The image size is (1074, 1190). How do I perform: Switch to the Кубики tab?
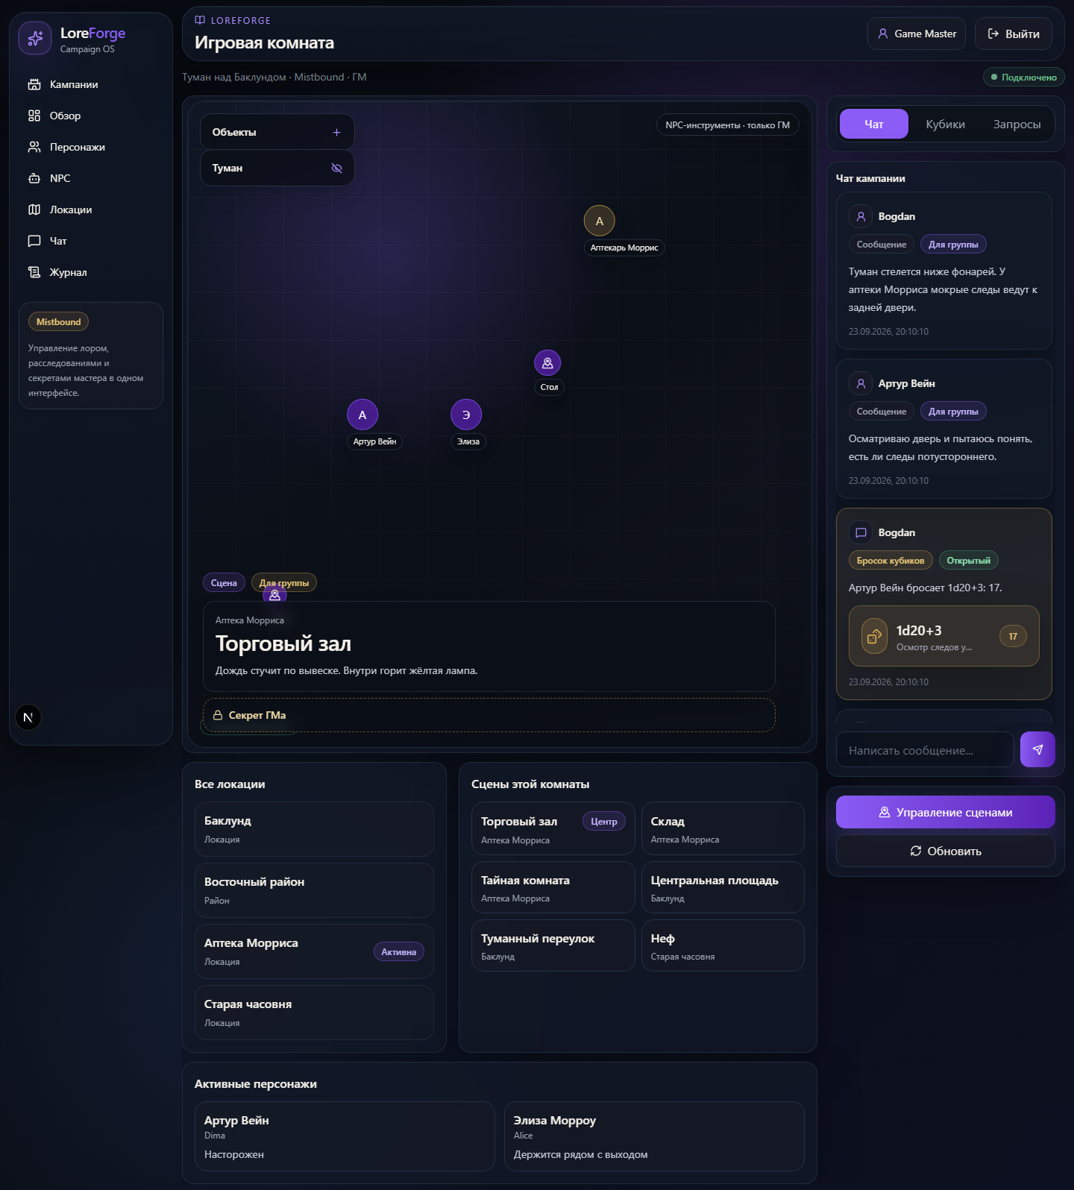(x=945, y=124)
